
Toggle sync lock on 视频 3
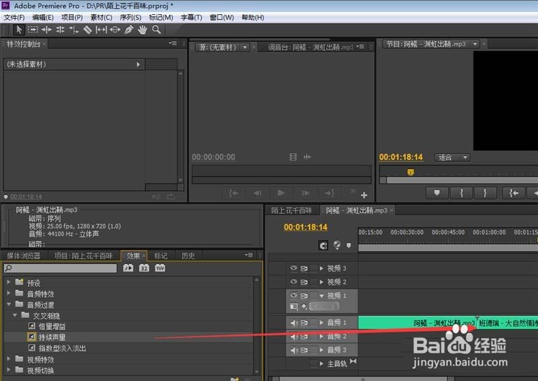point(304,268)
